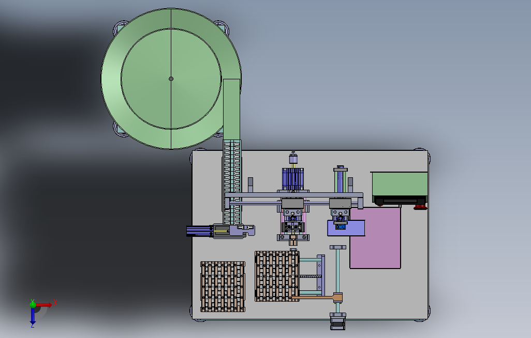Click the center point of the bowl feeder
This screenshot has width=531, height=338.
[171, 79]
